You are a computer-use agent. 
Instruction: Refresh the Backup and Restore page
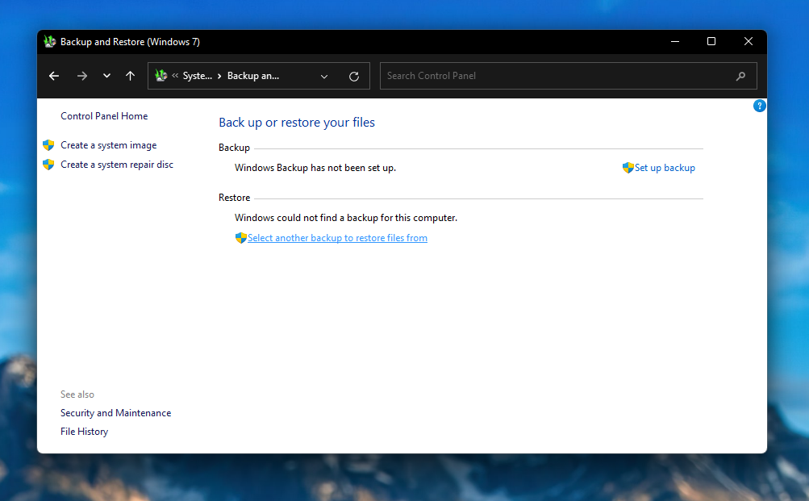click(x=354, y=77)
